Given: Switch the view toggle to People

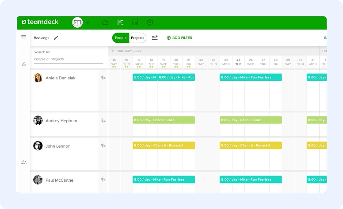Looking at the screenshot, I should [x=121, y=38].
